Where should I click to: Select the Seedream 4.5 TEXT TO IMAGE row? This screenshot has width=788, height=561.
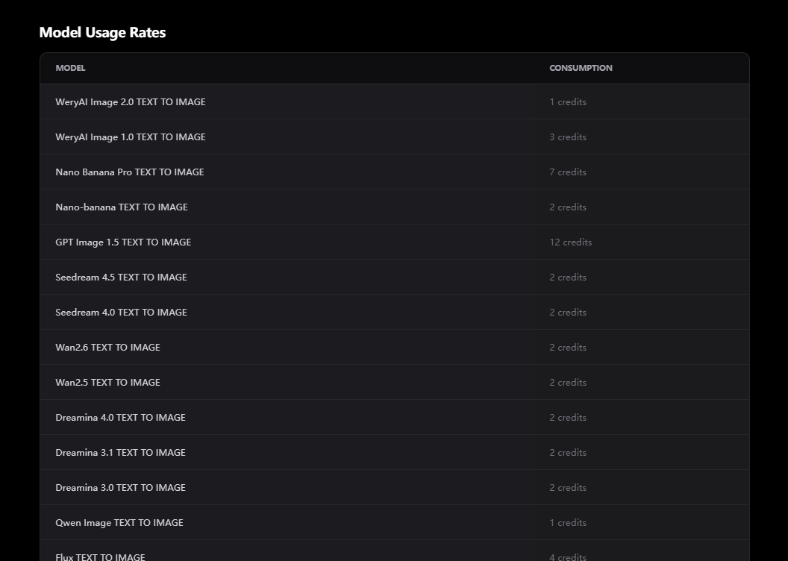pyautogui.click(x=395, y=278)
